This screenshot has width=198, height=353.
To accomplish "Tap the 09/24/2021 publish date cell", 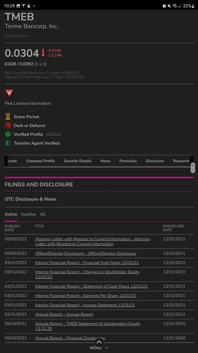I will [x=16, y=324].
